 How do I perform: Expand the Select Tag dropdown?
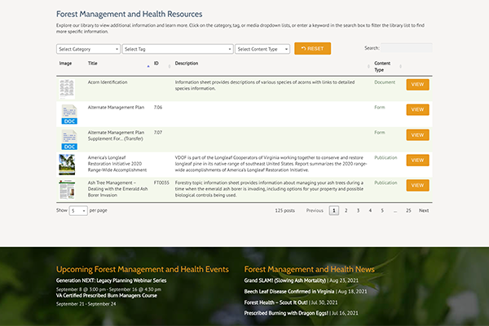(178, 49)
